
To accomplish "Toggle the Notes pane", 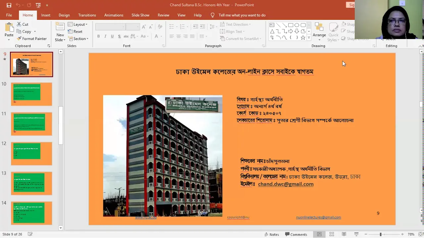I will [x=272, y=234].
